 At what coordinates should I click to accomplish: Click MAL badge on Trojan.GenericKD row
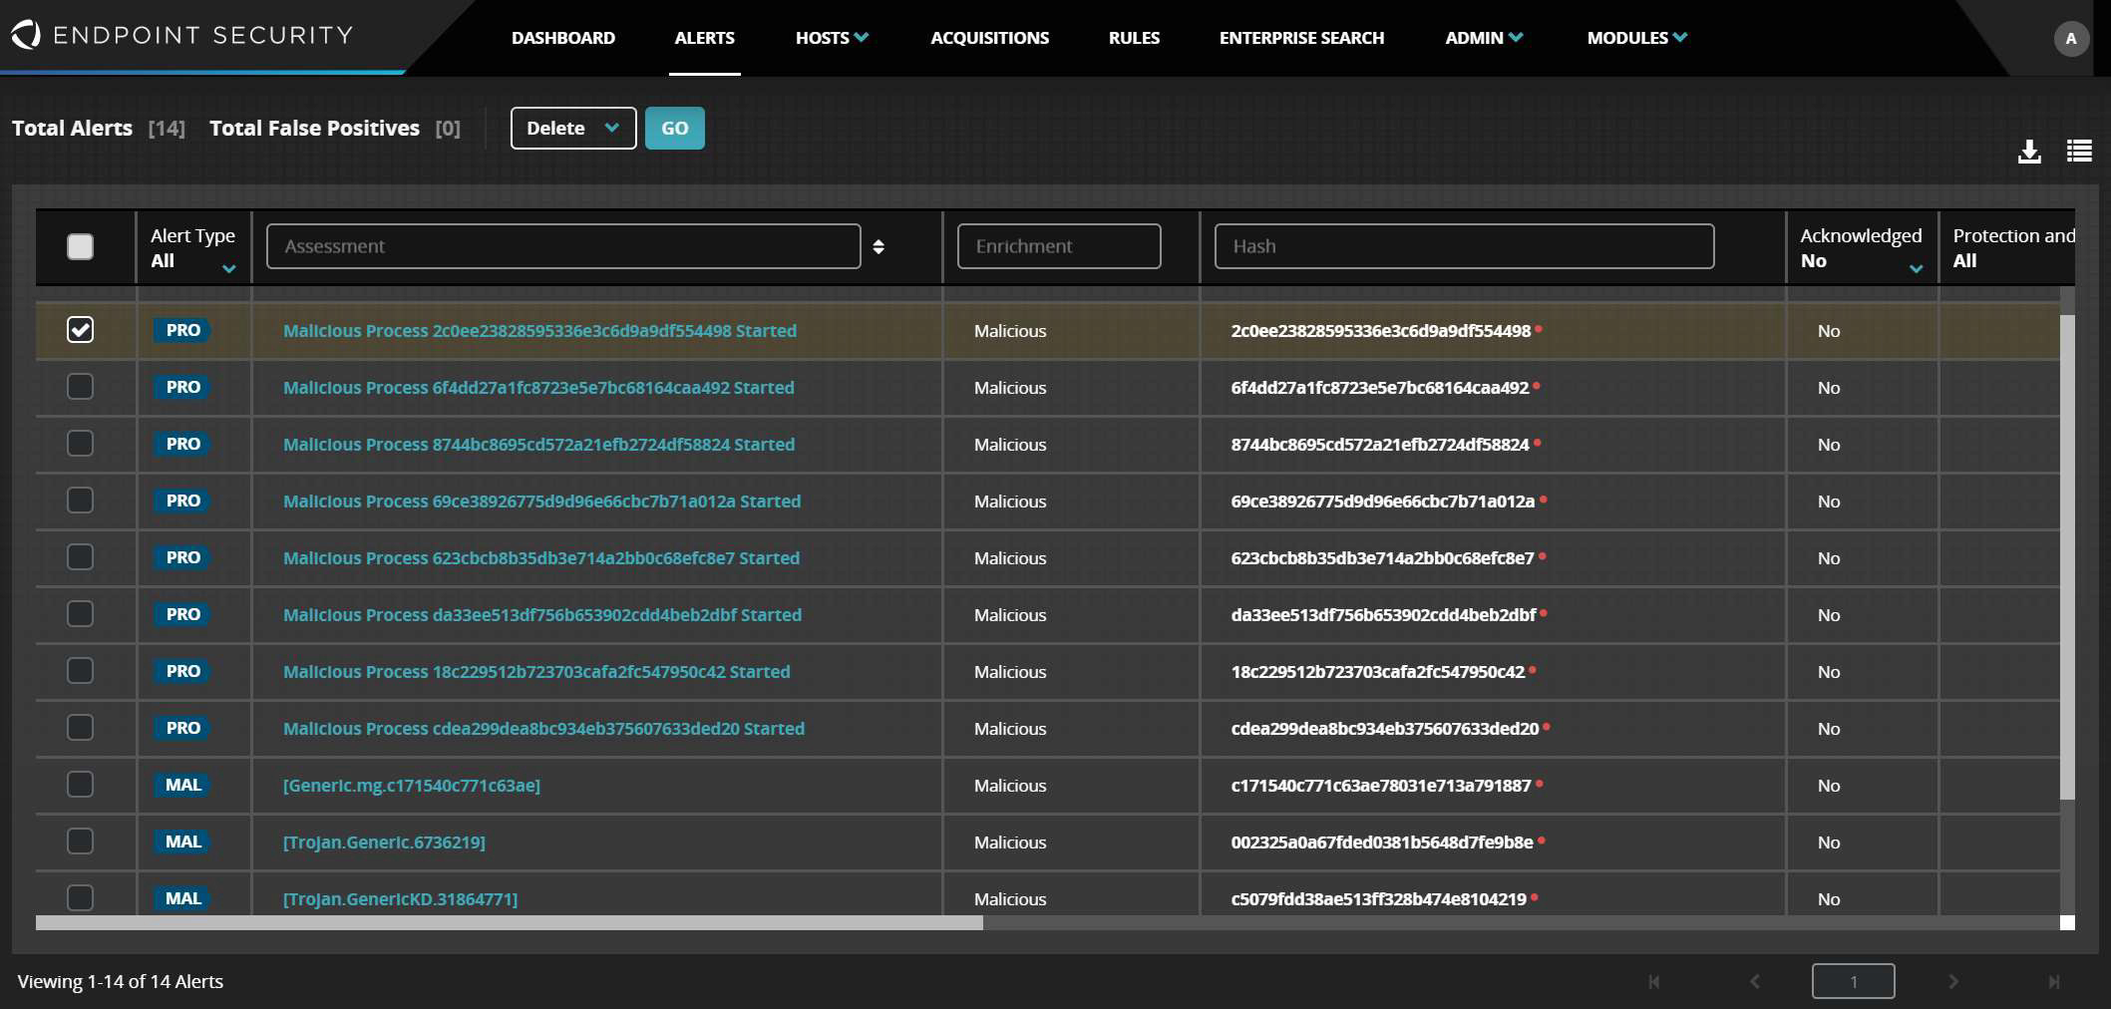click(182, 898)
